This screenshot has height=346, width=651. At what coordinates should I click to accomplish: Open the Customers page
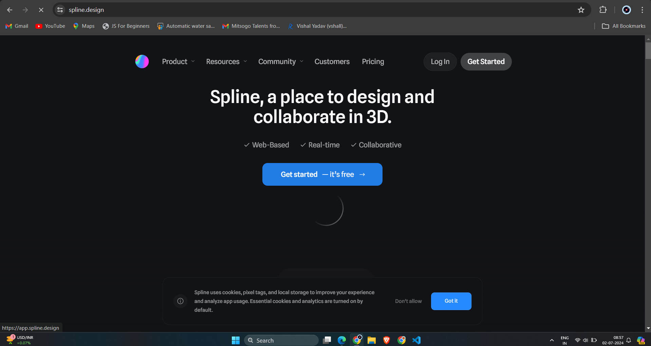pos(332,61)
